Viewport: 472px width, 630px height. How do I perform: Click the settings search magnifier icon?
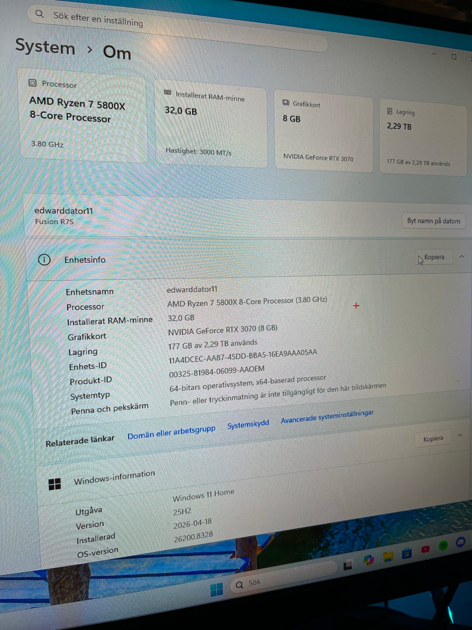[40, 14]
